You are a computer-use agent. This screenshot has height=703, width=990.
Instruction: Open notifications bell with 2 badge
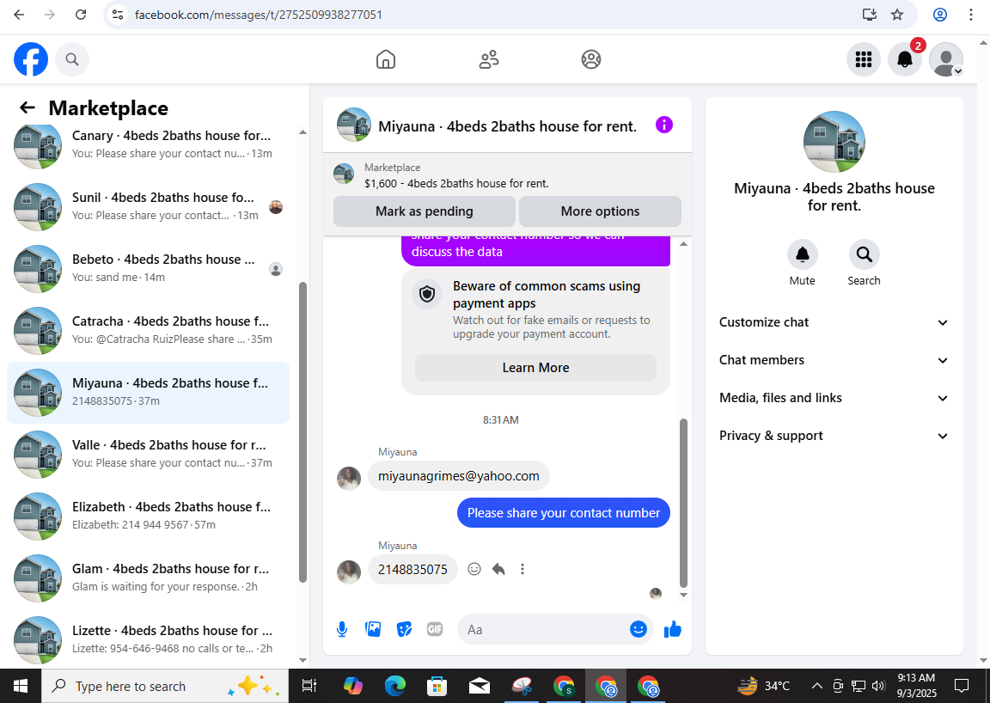click(905, 59)
